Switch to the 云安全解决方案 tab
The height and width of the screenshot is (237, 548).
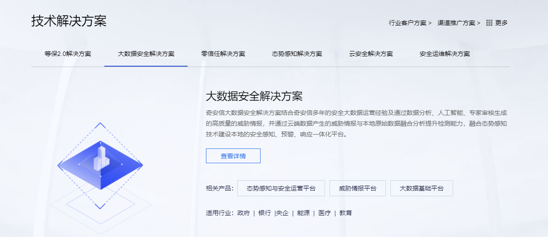pyautogui.click(x=371, y=54)
